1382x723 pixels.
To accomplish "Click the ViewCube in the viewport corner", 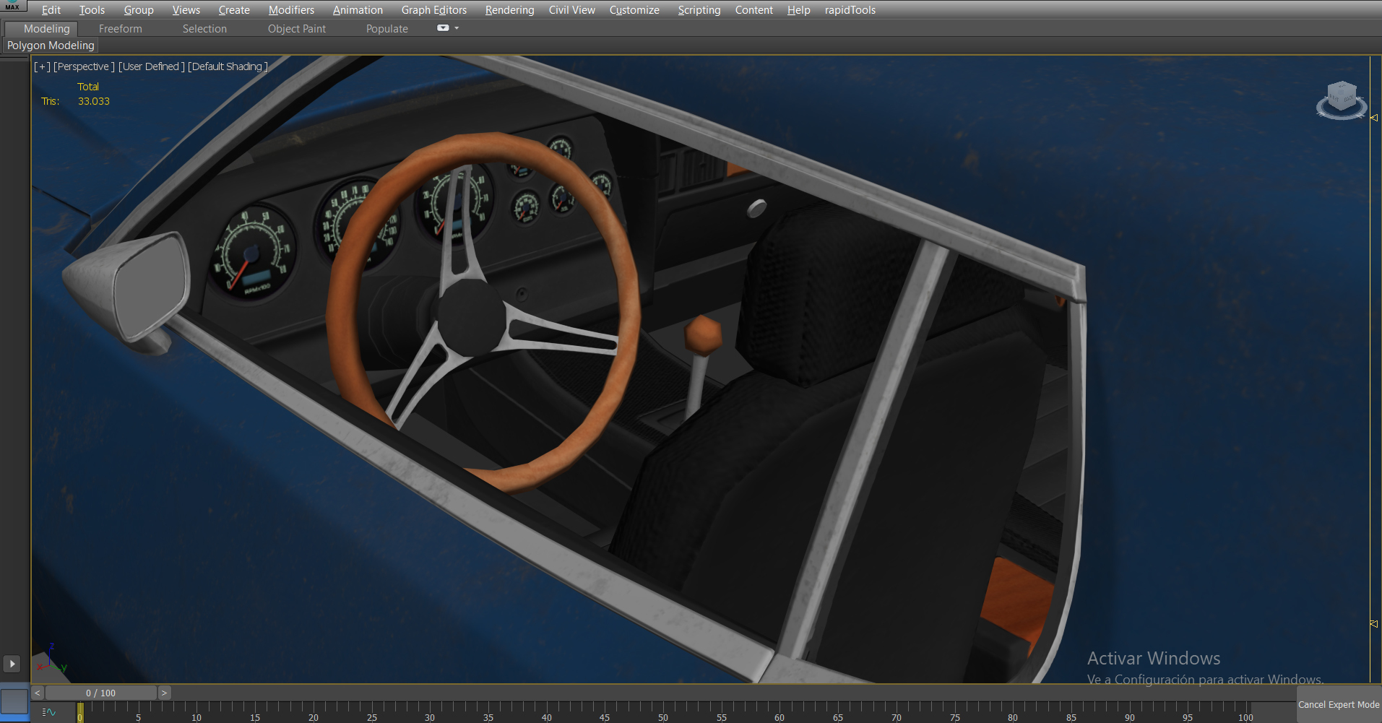I will click(x=1341, y=100).
